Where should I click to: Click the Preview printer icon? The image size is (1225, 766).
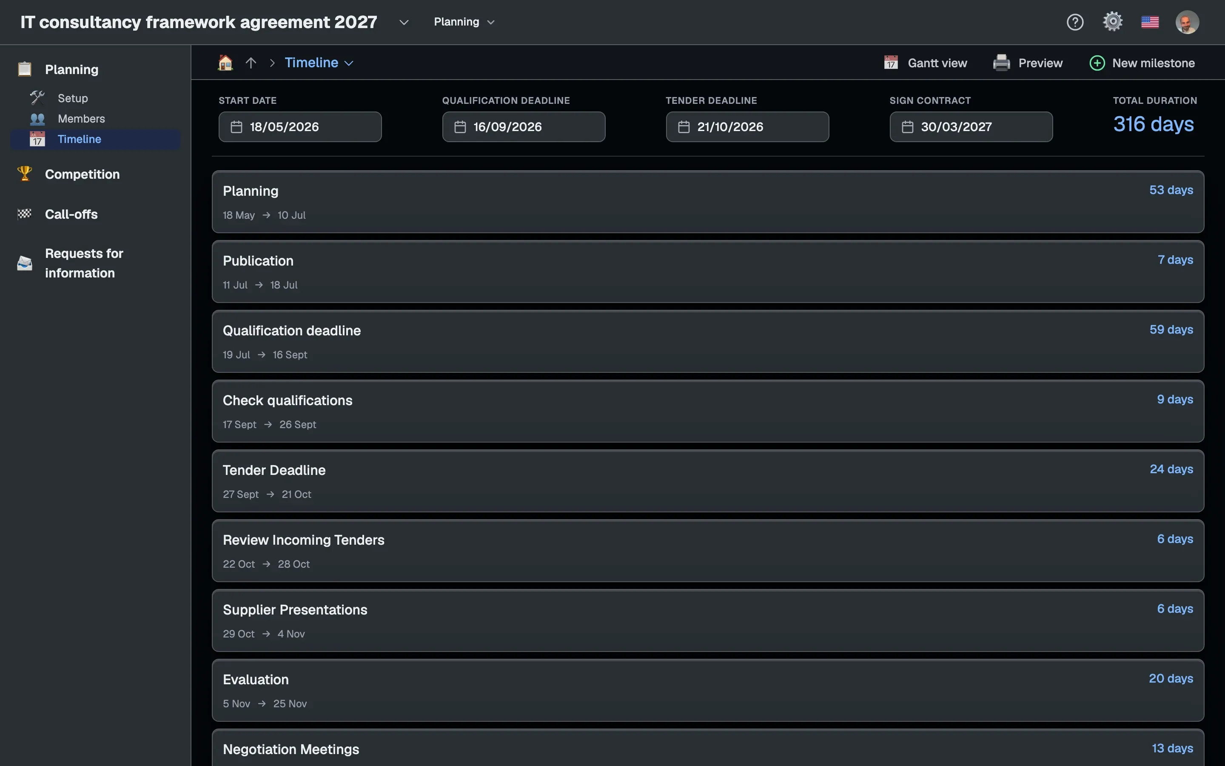pyautogui.click(x=1001, y=63)
